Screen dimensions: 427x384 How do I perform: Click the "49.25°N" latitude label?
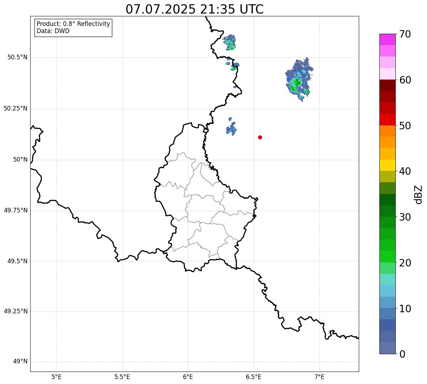click(16, 311)
